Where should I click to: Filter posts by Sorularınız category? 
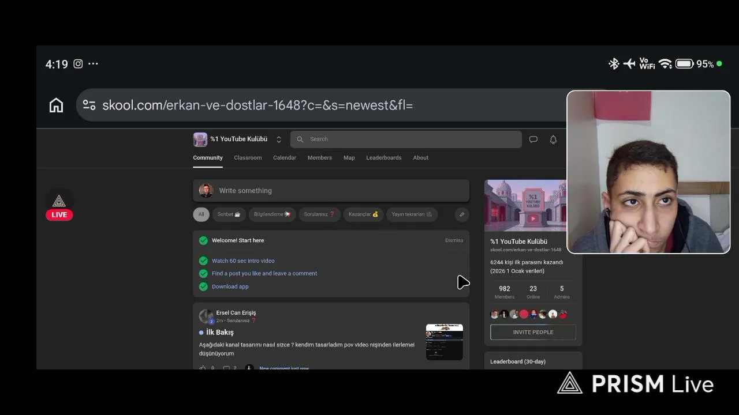coord(319,214)
